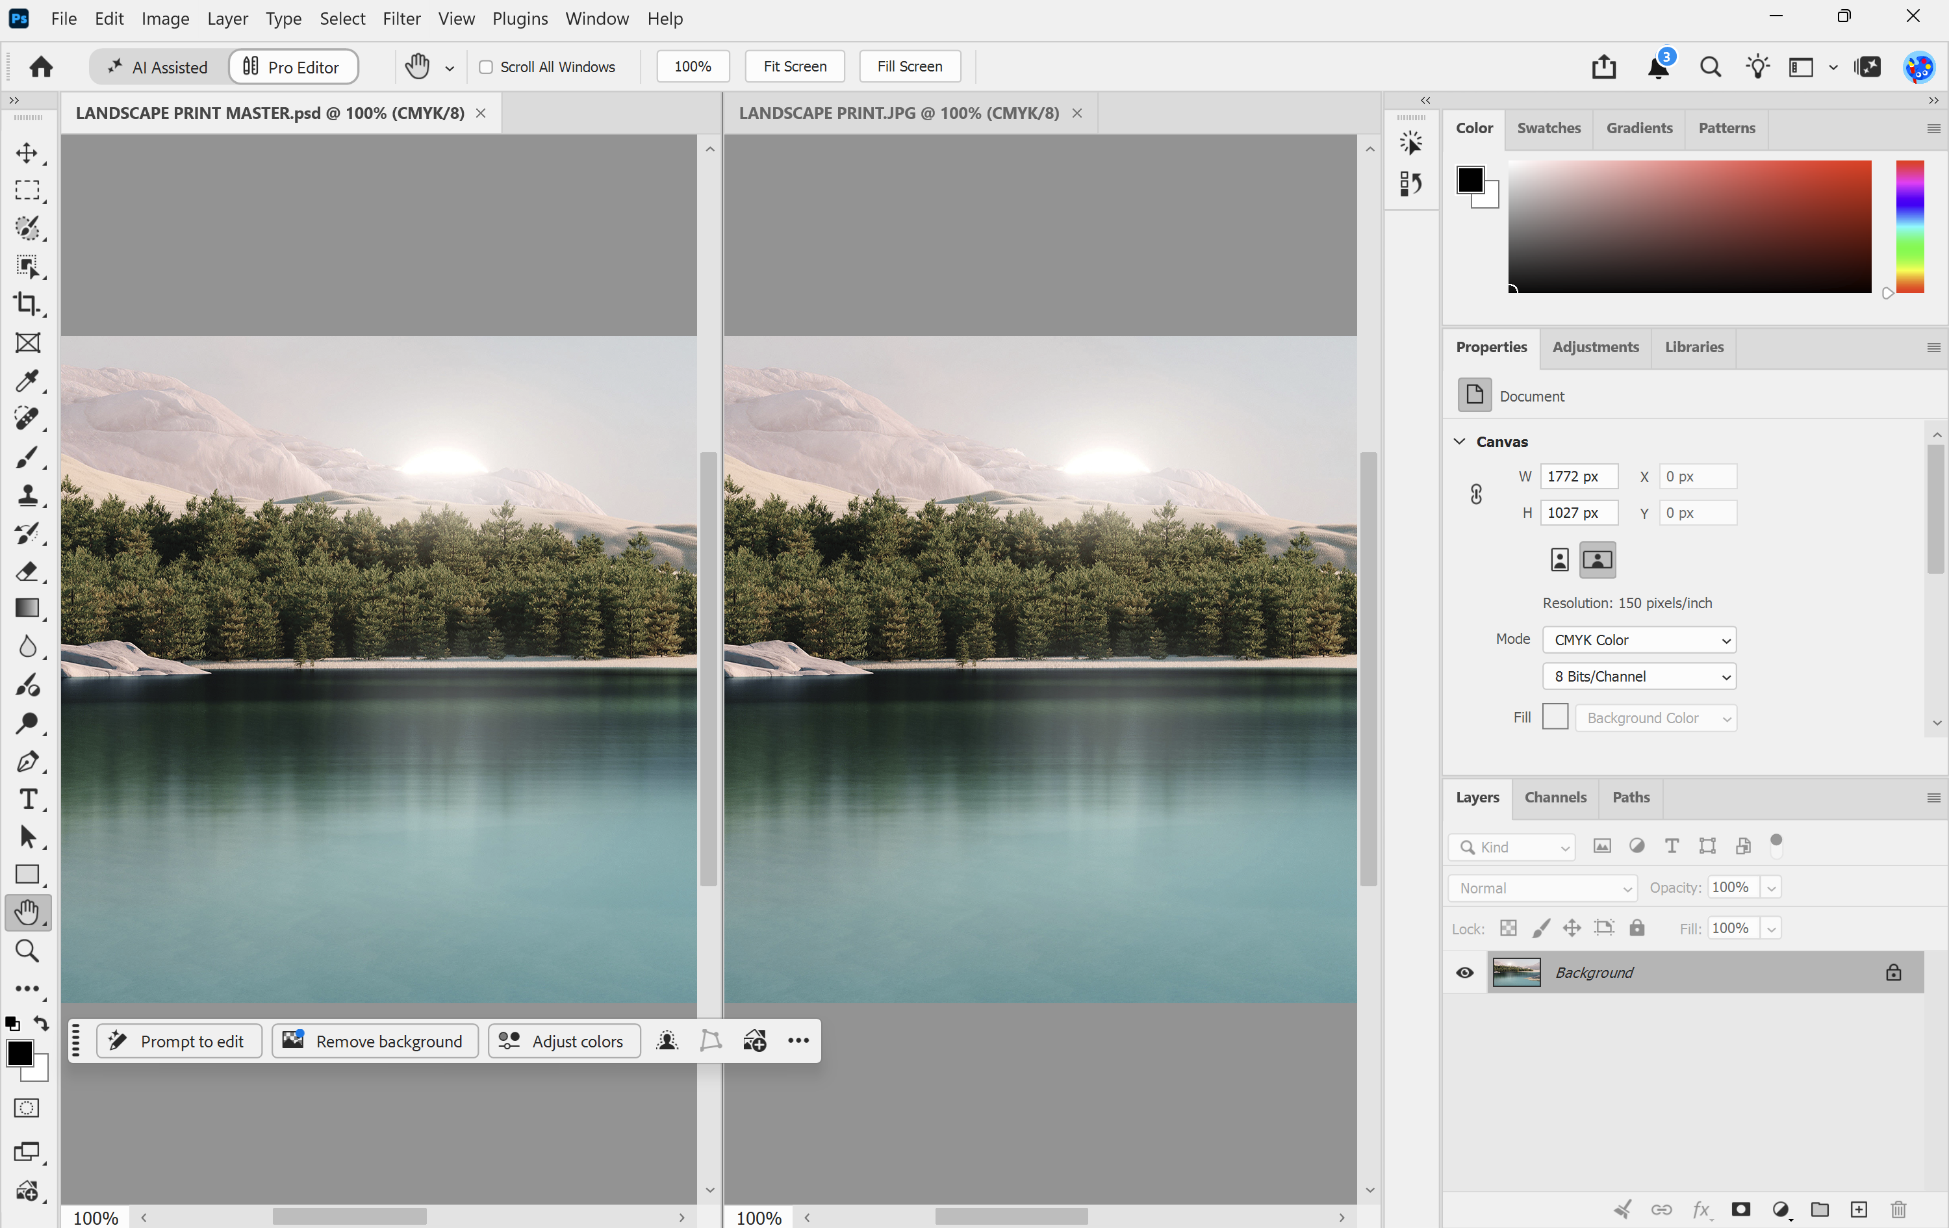Select the Gradient tool
Screen dimensions: 1949x1228
click(27, 609)
